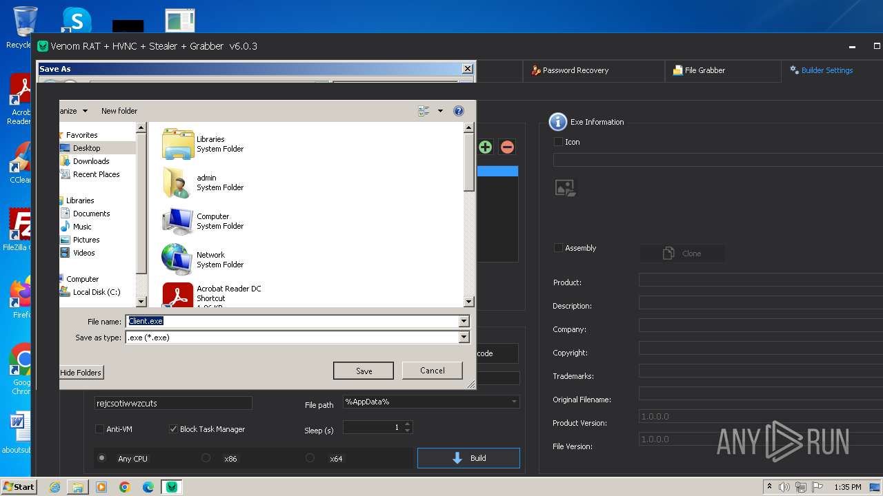Select Recent Places in navigation pane
The image size is (883, 496).
point(96,174)
